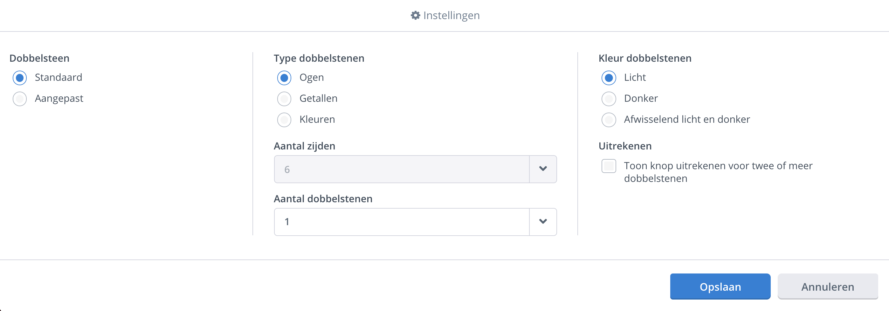Choose the Aangepast dice option
The image size is (889, 311).
[20, 99]
